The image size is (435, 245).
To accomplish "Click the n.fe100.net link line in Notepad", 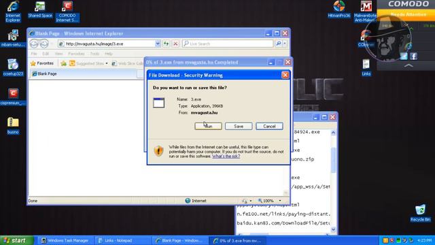I will 283,214.
